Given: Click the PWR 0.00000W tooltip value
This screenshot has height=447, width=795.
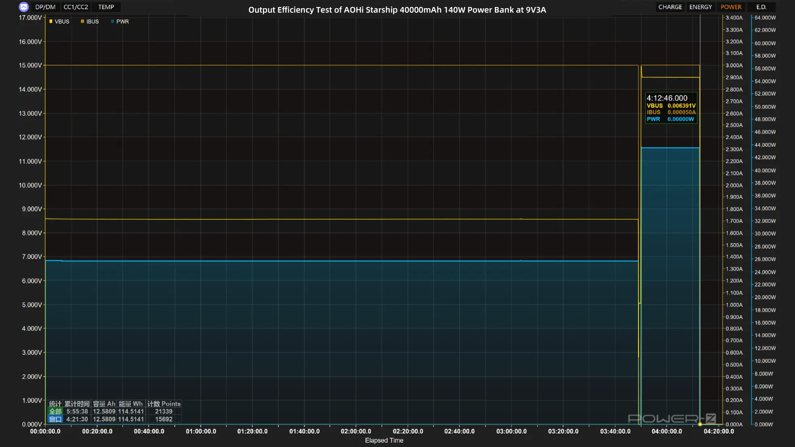Looking at the screenshot, I should click(670, 119).
